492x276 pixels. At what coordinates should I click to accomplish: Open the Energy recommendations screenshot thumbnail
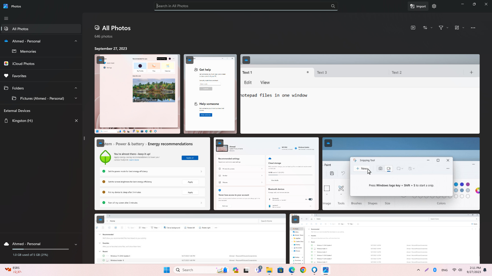click(152, 174)
